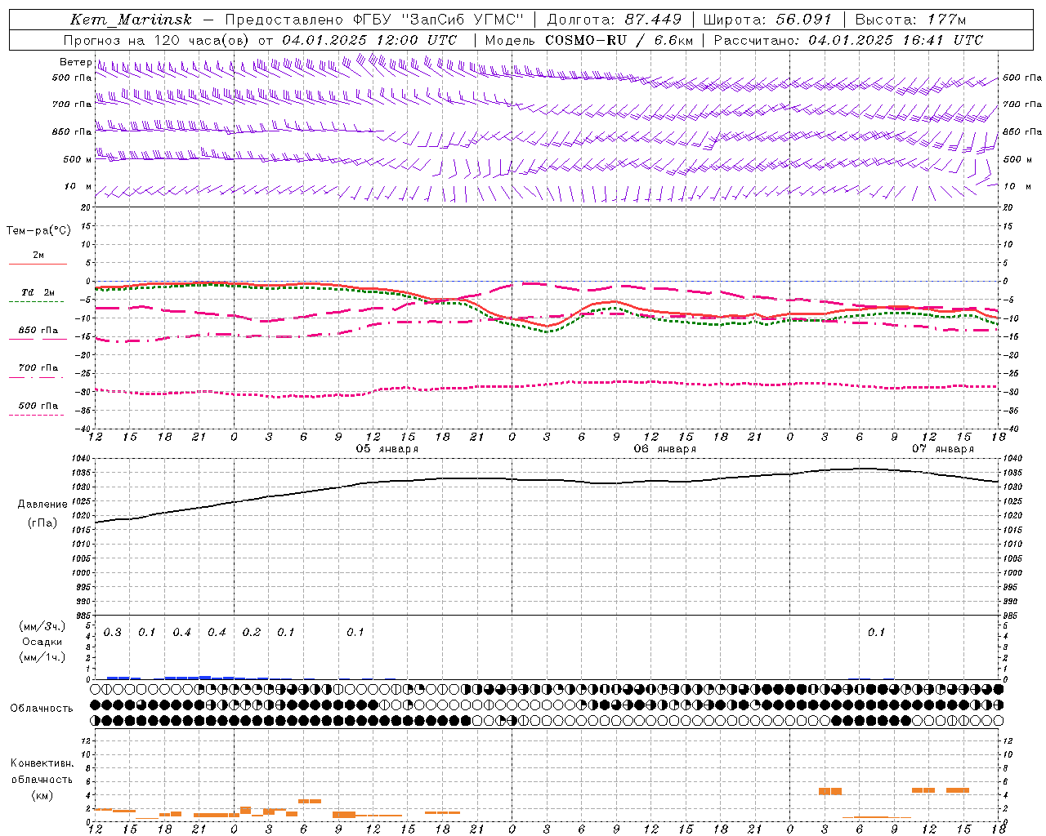1046x836 pixels.
Task: Click the Конвективн. convective cloud label
Action: (42, 763)
